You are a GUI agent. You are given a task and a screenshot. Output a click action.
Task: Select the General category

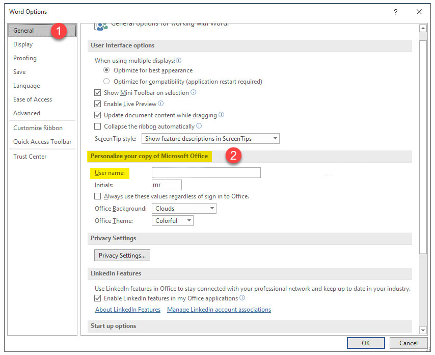42,31
